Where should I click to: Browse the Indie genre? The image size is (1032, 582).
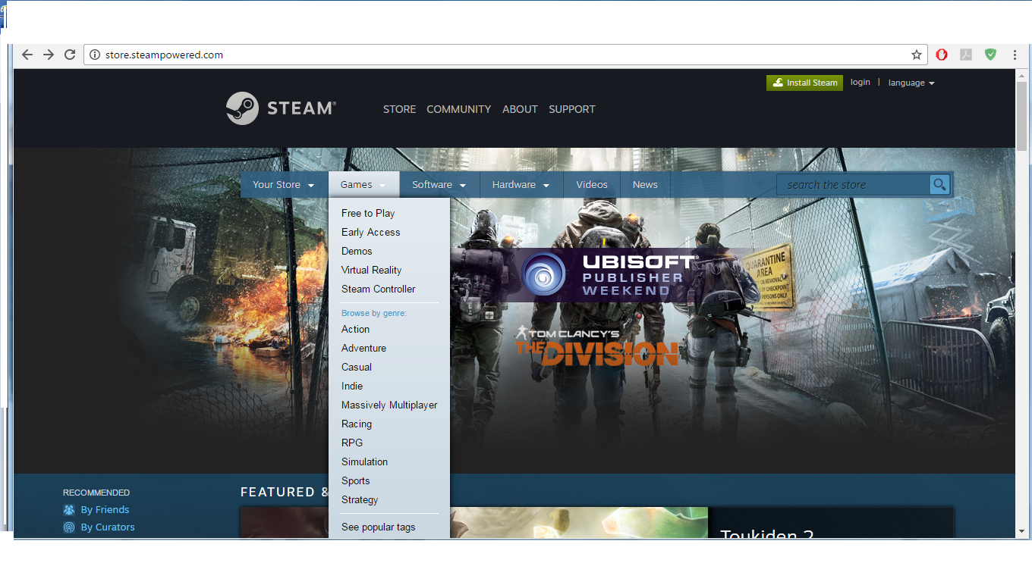coord(352,386)
